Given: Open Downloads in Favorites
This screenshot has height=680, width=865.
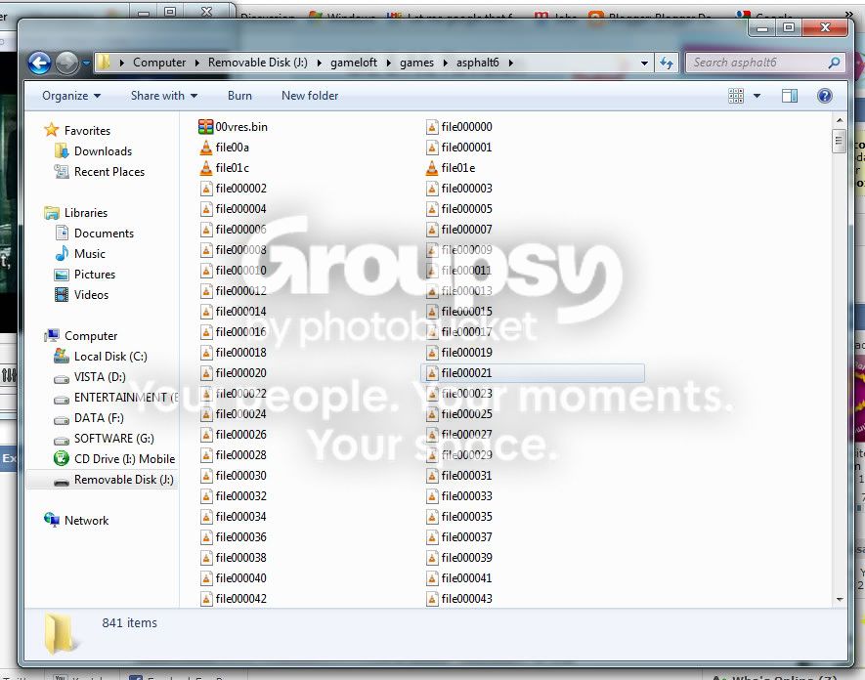Looking at the screenshot, I should (x=103, y=151).
